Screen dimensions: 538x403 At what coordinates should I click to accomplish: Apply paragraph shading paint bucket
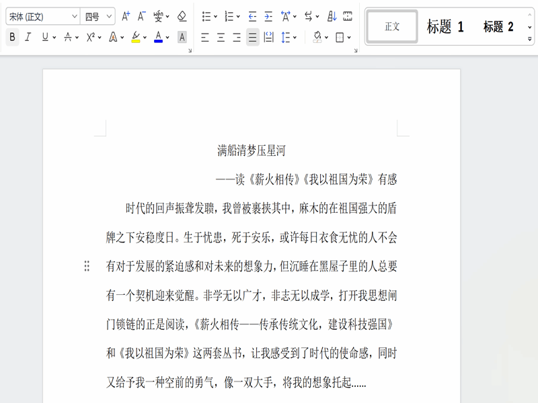[x=317, y=37]
